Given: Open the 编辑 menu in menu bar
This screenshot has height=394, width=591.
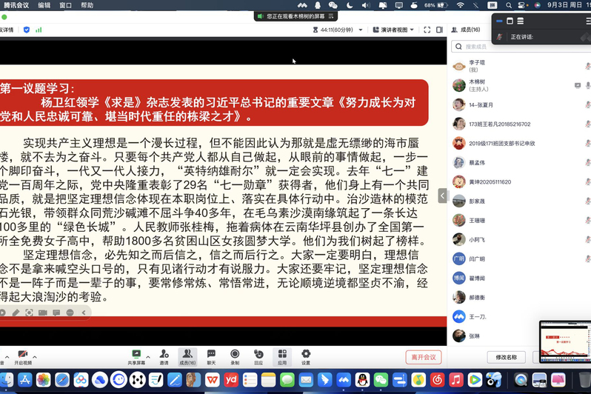Looking at the screenshot, I should [x=44, y=5].
